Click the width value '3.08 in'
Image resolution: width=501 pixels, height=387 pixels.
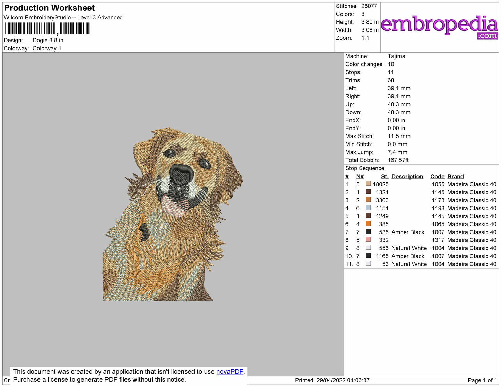(x=370, y=30)
